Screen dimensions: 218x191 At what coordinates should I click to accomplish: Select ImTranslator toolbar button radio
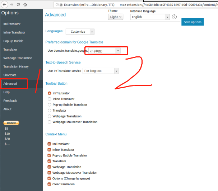tap(49, 93)
